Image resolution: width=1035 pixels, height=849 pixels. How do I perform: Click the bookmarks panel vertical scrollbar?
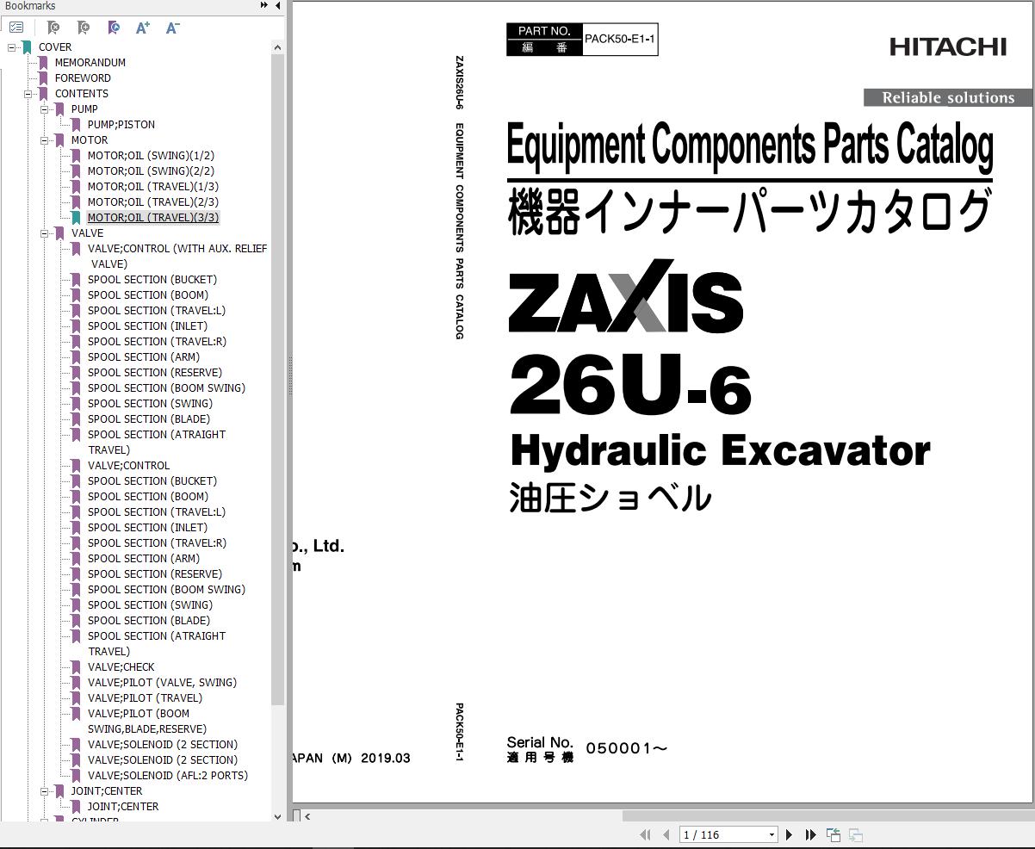click(277, 379)
